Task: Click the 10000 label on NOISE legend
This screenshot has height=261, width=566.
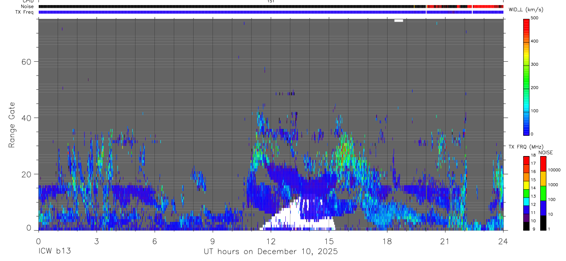Action: (554, 170)
